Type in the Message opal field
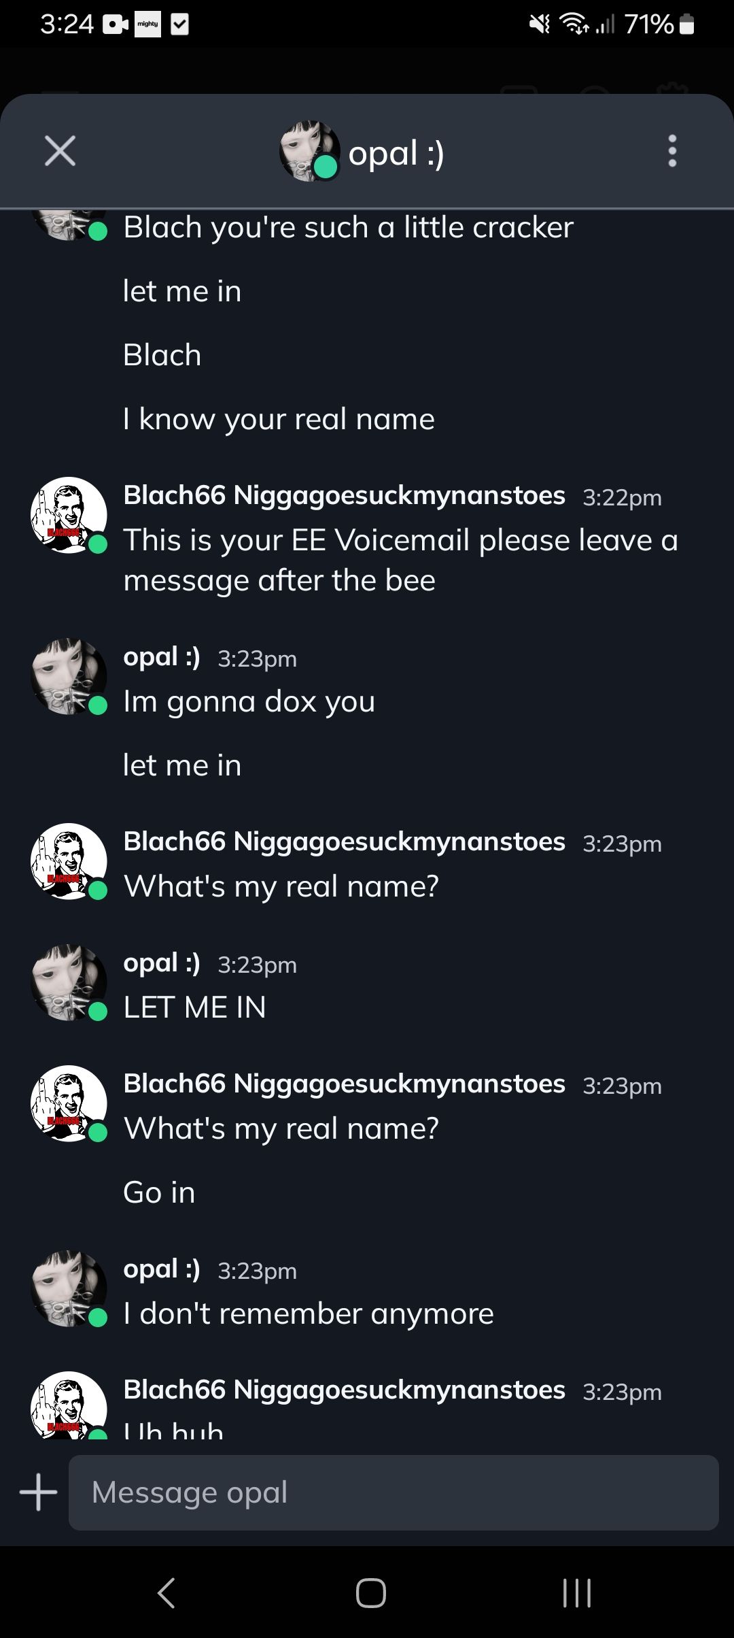 click(393, 1492)
